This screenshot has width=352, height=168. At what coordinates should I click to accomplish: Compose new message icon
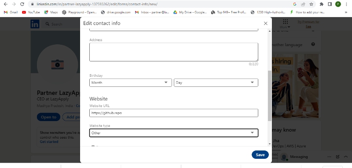click(337, 157)
